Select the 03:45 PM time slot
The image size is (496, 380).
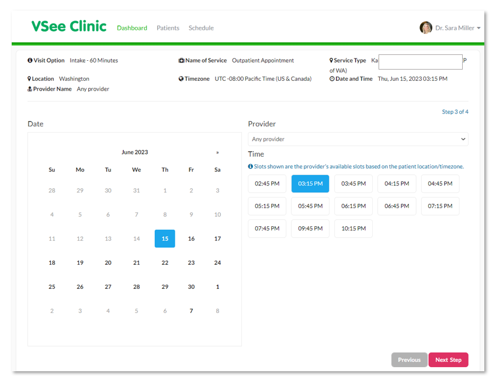pos(353,184)
